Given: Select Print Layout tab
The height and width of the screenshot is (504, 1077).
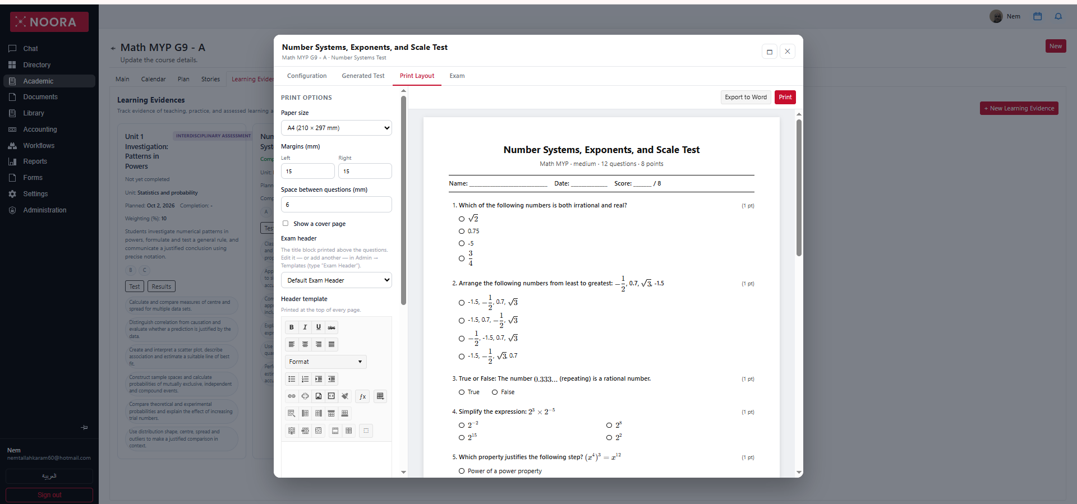Looking at the screenshot, I should click(x=417, y=76).
